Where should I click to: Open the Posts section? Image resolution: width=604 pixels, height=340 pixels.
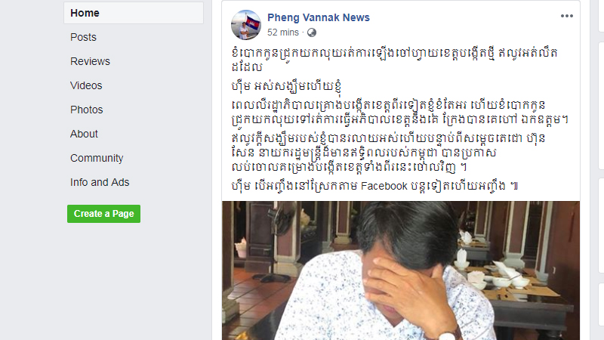[83, 37]
